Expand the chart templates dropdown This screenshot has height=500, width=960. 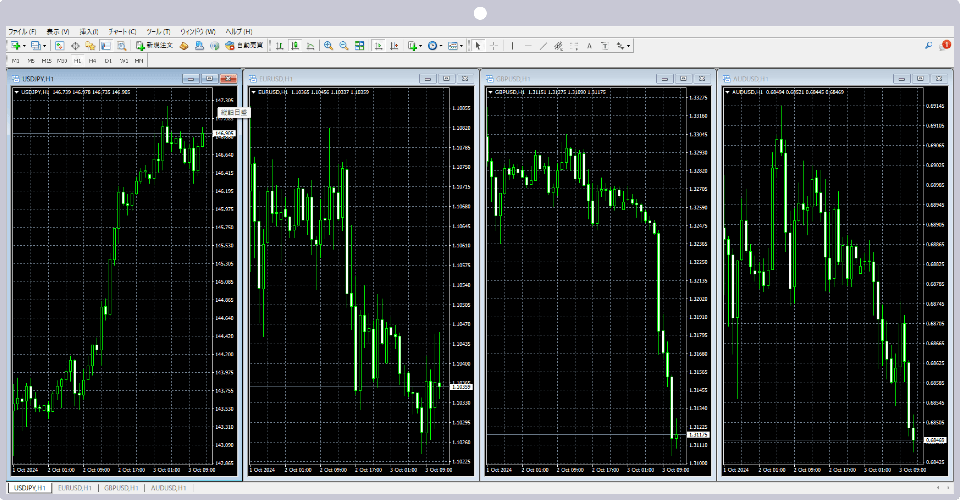click(461, 46)
